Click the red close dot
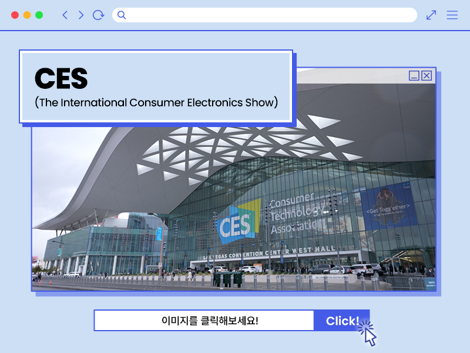Image resolution: width=470 pixels, height=353 pixels. tap(15, 15)
